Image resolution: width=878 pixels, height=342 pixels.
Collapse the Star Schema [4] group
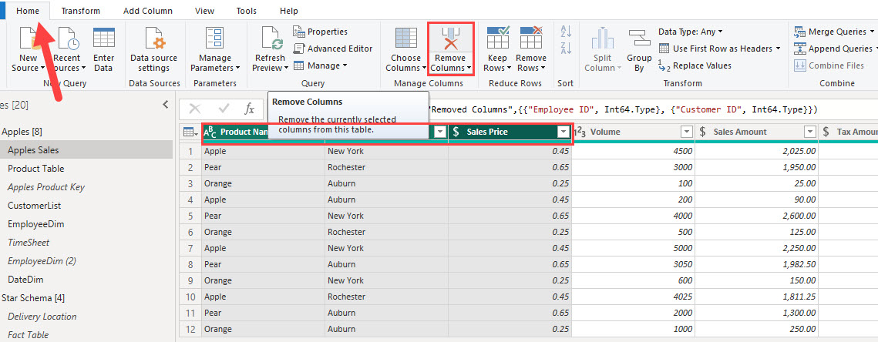pos(34,298)
